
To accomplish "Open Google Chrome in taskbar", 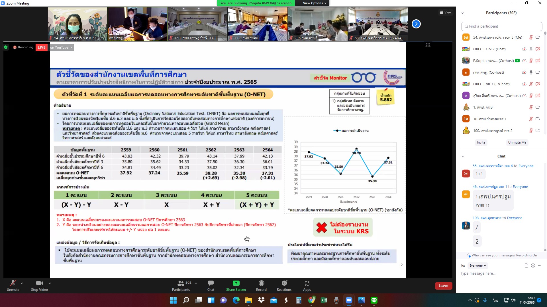I will tap(311, 300).
